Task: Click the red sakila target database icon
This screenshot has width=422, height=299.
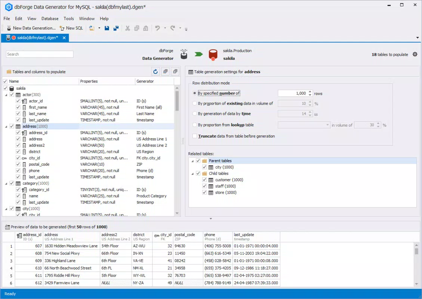Action: [x=213, y=55]
